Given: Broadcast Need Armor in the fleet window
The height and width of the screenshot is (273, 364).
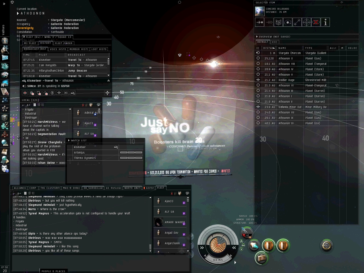Looking at the screenshot, I should [32, 93].
